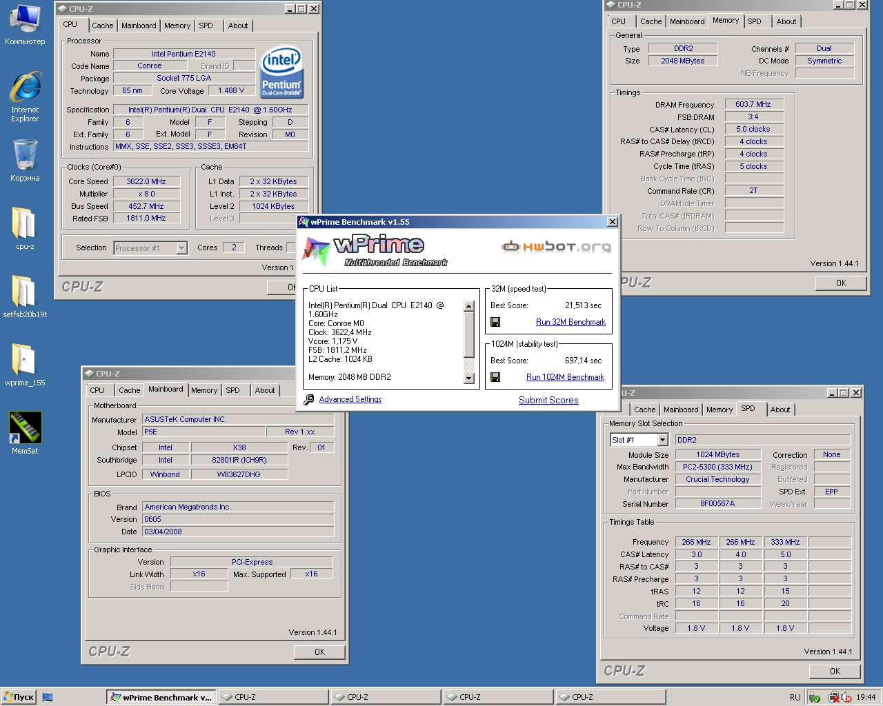Click the Core Voltage value 1.488 V
The image size is (883, 706).
[231, 90]
